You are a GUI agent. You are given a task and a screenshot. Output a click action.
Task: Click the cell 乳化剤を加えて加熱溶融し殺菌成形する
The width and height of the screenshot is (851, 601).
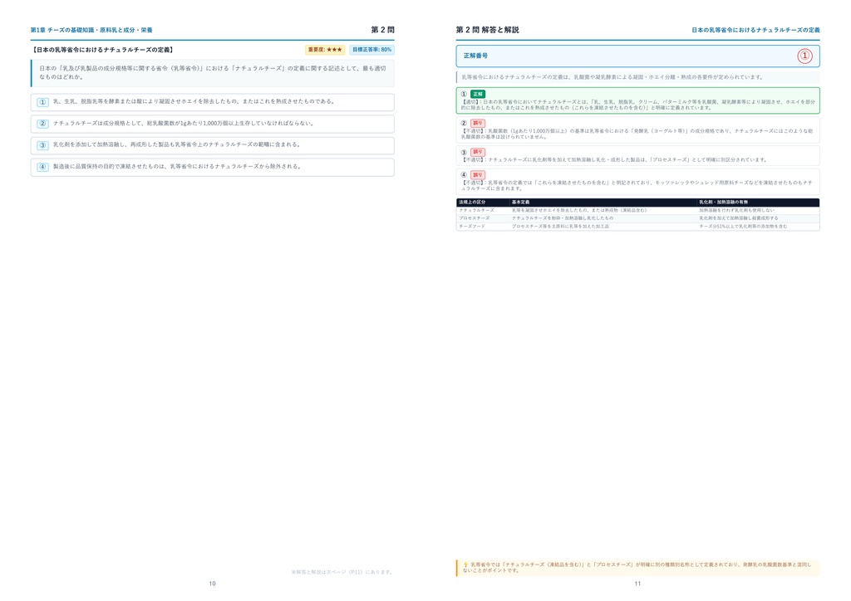pos(739,218)
